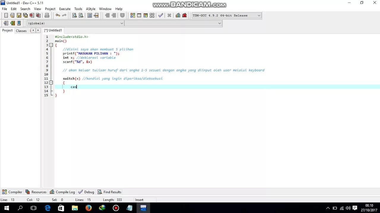This screenshot has width=380, height=213.
Task: Click the Open file toolbar icon
Action: (x=12, y=15)
